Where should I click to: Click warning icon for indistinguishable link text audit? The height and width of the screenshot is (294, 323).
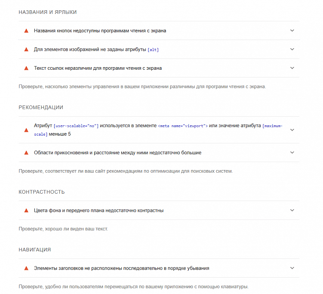pyautogui.click(x=26, y=68)
